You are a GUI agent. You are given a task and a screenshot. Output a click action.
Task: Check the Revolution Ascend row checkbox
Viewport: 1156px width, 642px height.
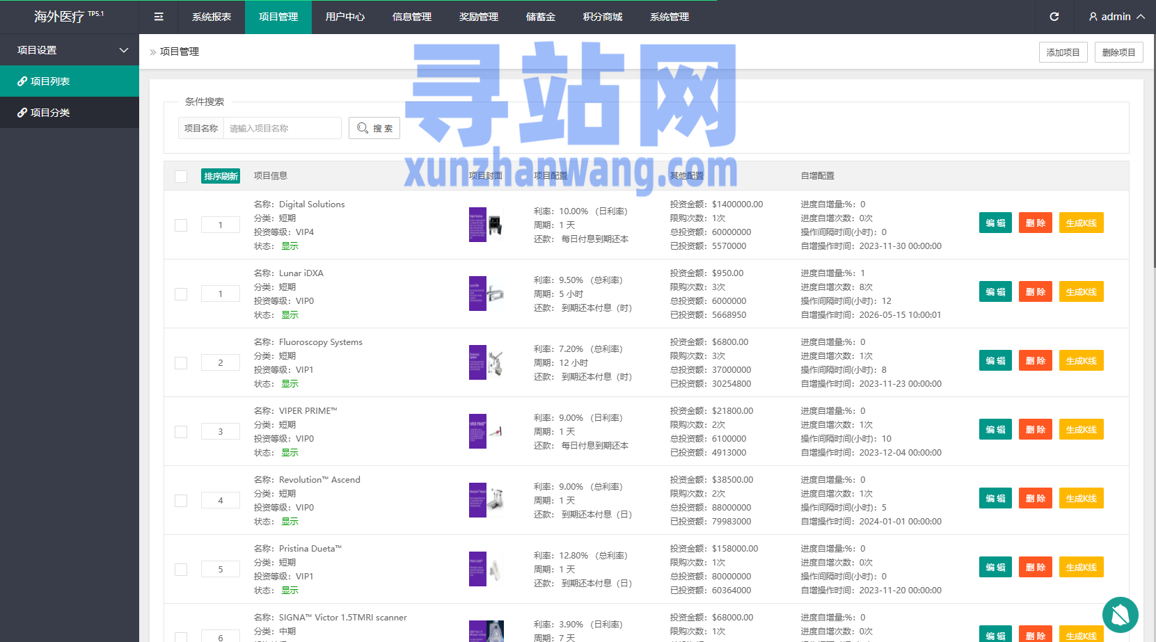181,501
